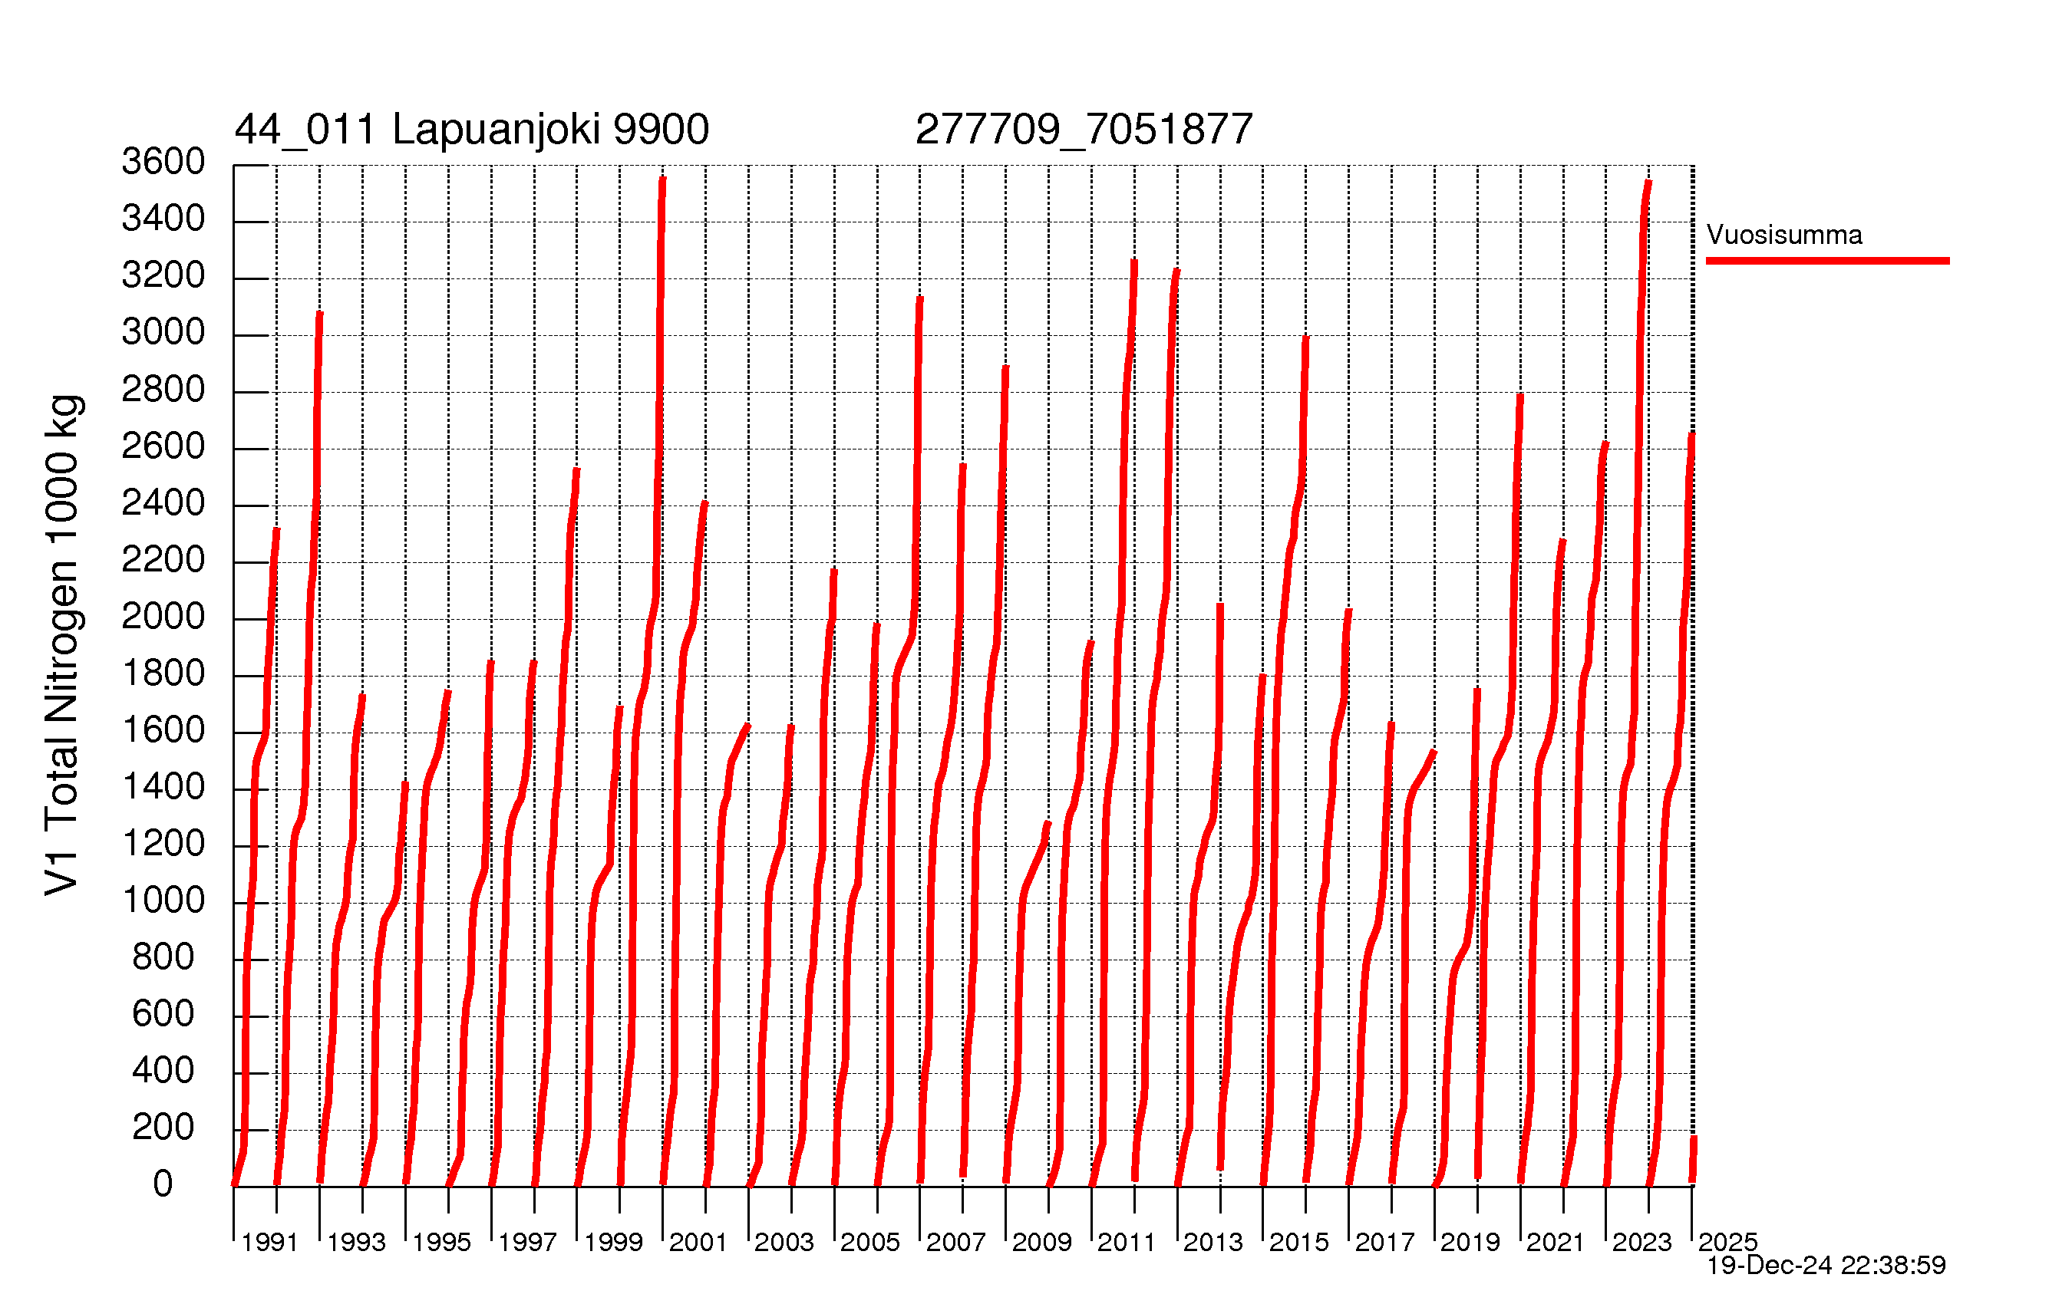Click the x-axis year label 2005
The width and height of the screenshot is (2072, 1304).
click(x=870, y=1243)
